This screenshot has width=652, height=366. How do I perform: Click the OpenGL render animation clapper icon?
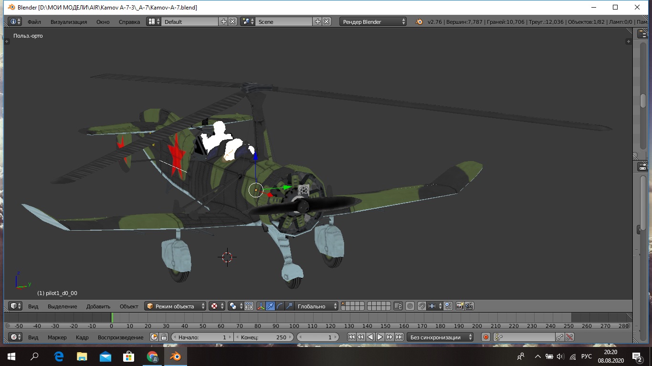tap(469, 306)
